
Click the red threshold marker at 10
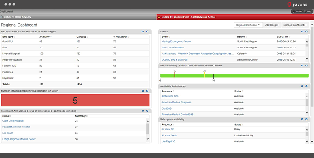pyautogui.click(x=175, y=75)
